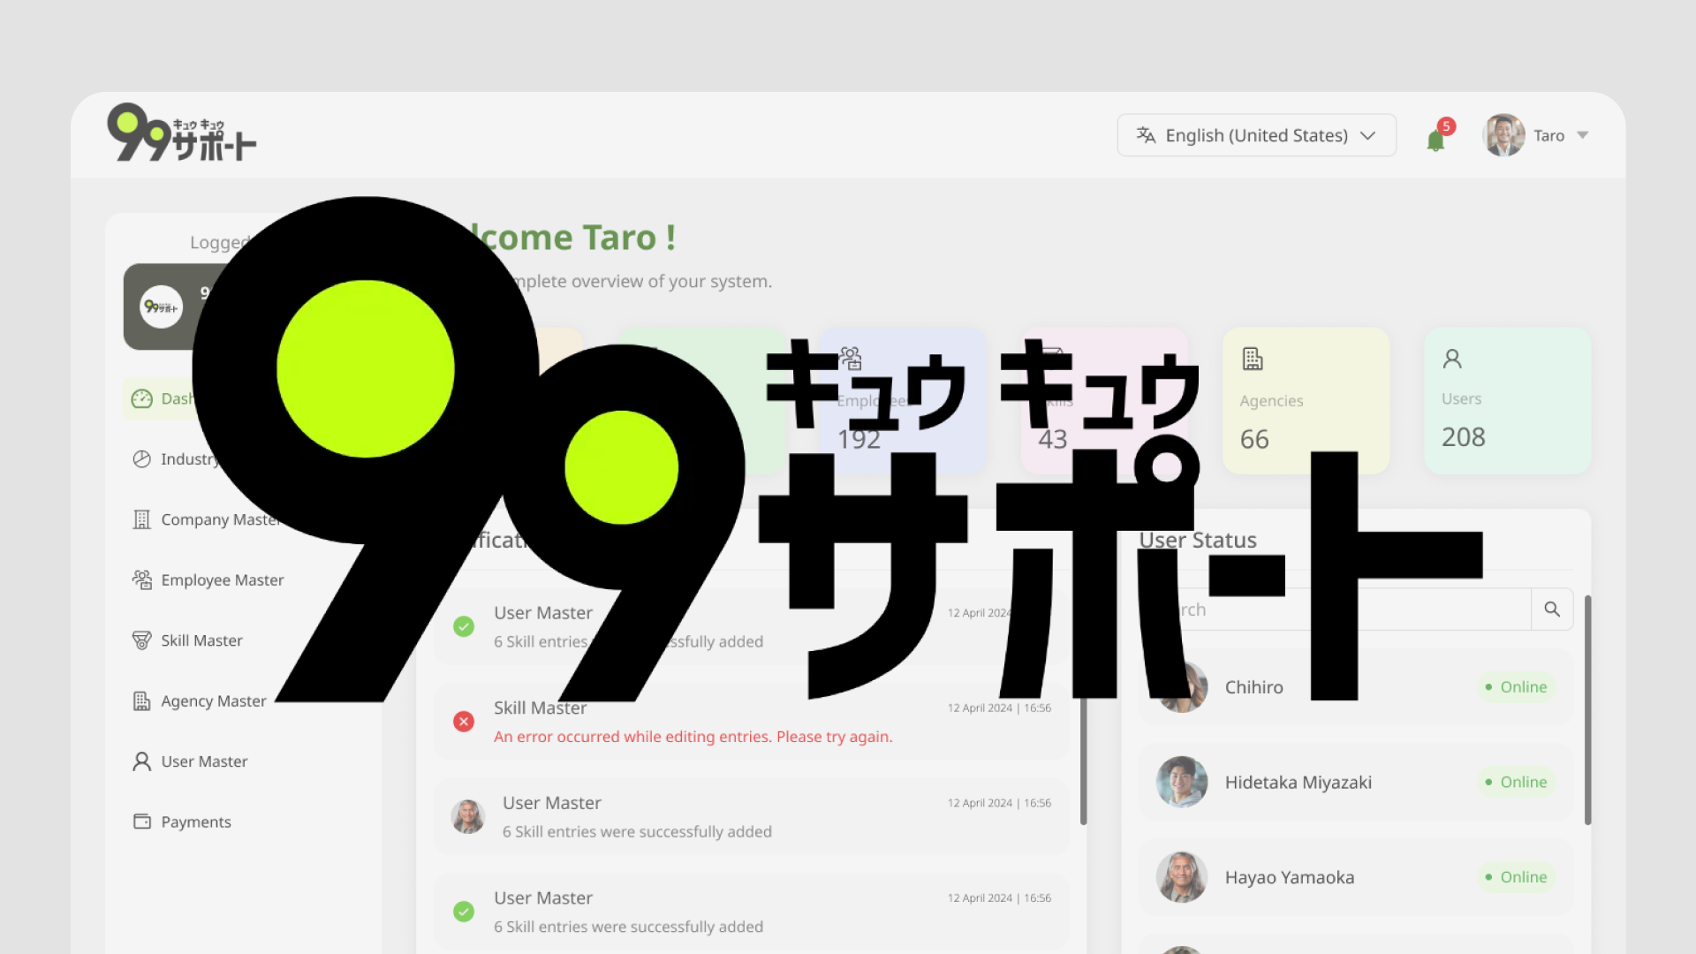Click the red notification count badge
Viewport: 1696px width, 954px height.
tap(1446, 126)
